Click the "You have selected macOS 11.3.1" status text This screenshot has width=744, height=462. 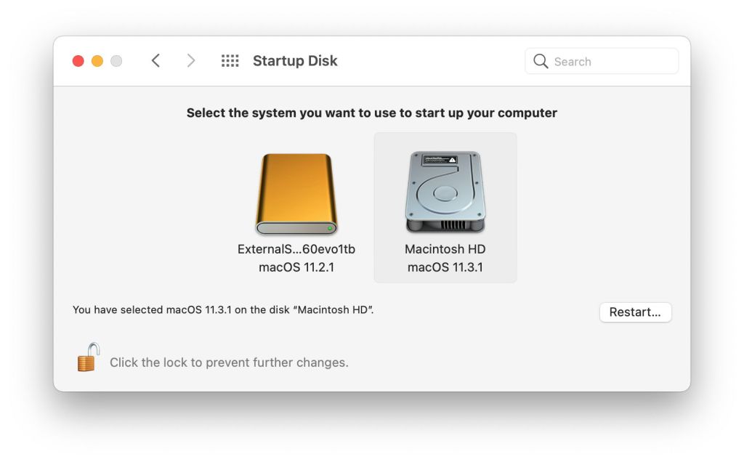click(223, 310)
